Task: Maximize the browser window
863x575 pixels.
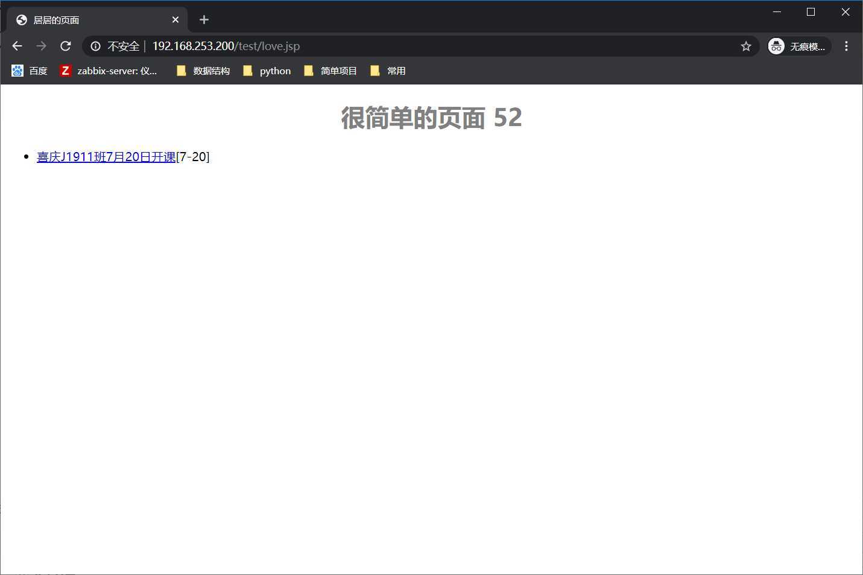Action: (x=811, y=11)
